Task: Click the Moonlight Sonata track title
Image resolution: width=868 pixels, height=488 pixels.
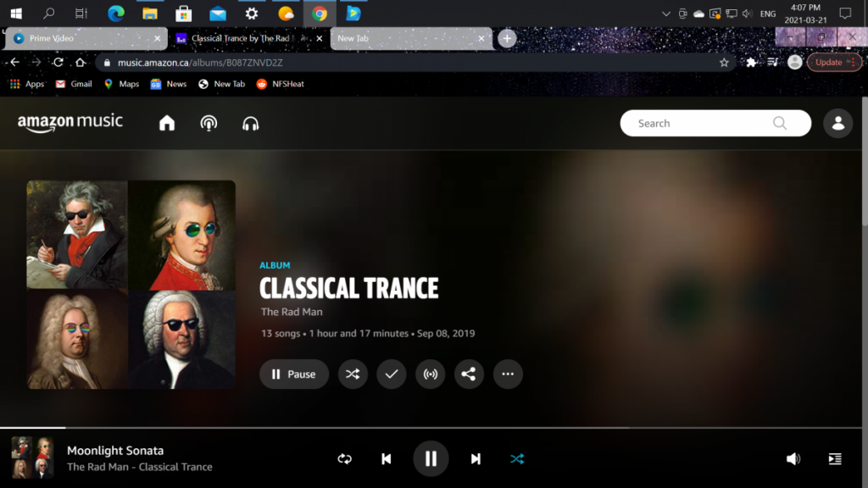Action: 115,451
